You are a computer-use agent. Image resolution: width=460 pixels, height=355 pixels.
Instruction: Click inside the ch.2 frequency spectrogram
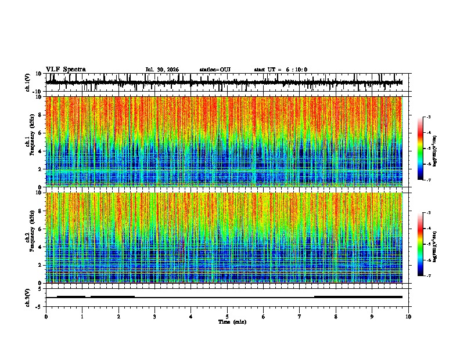click(224, 238)
